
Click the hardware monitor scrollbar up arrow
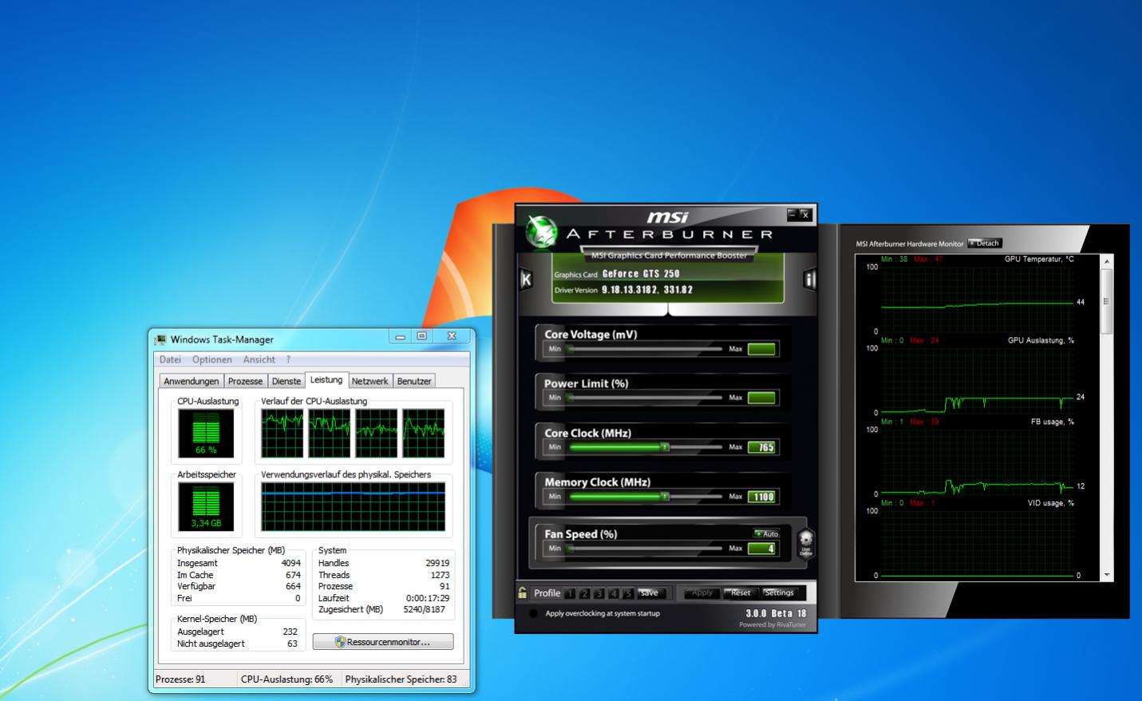coord(1106,261)
